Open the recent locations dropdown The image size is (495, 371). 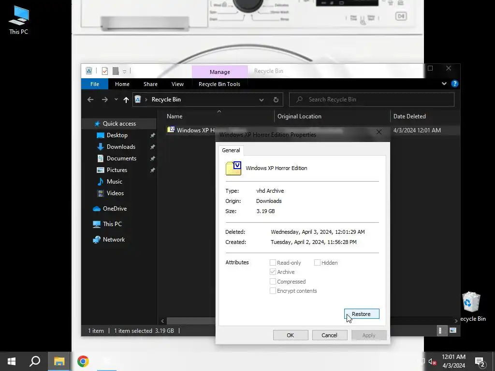coord(116,100)
